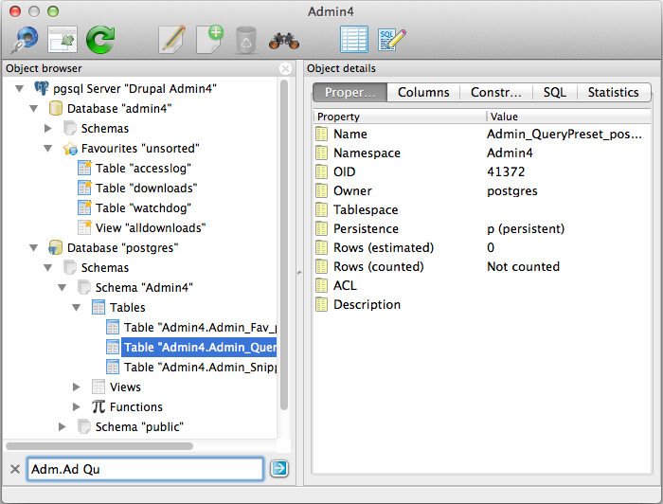Select View "alldownloads" in favourites
Viewport: 663px width, 504px height.
pos(151,227)
